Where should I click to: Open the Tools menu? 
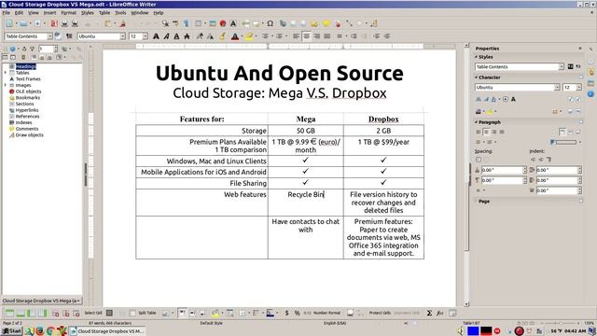pos(120,12)
